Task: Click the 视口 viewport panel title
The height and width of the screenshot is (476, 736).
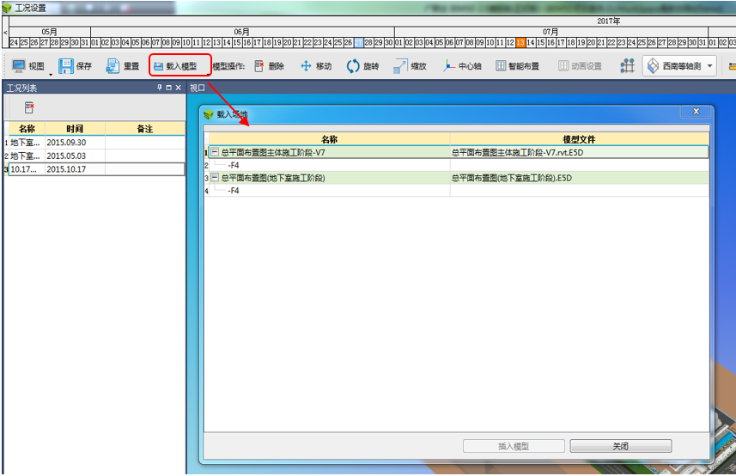Action: pyautogui.click(x=198, y=88)
